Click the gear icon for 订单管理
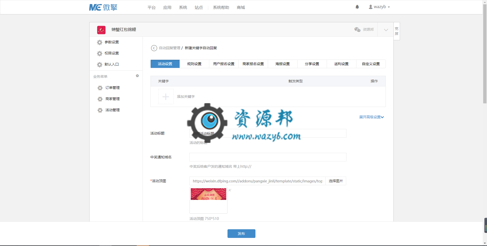 tap(100, 88)
